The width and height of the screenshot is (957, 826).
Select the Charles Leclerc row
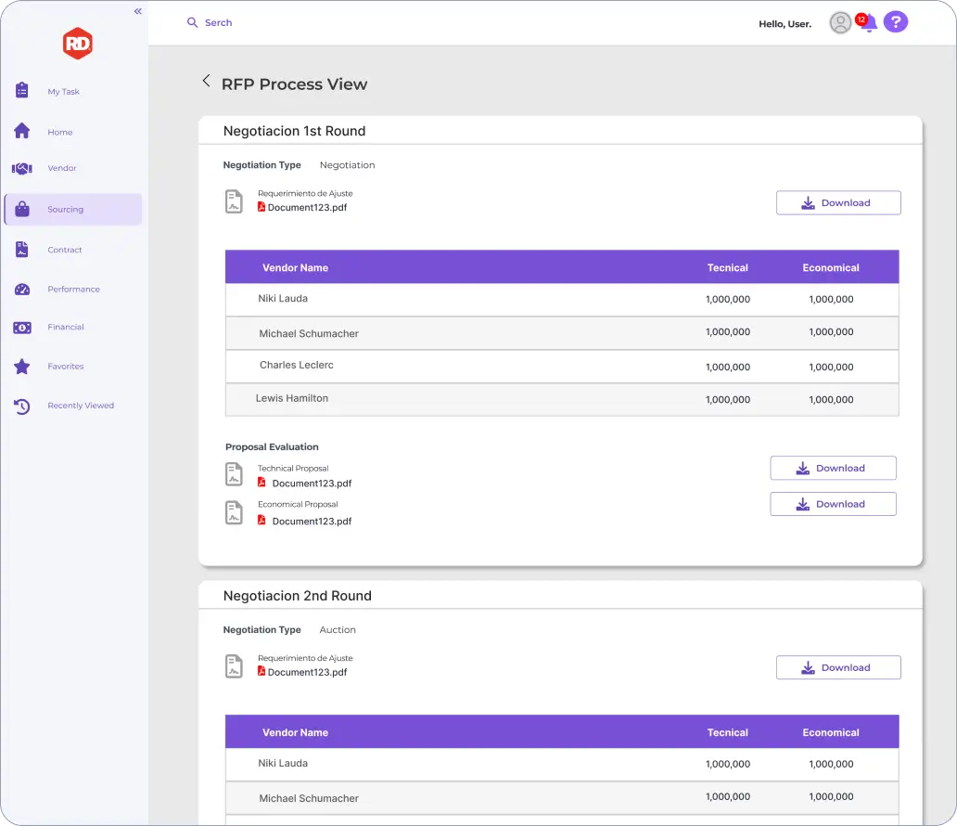[x=562, y=367]
